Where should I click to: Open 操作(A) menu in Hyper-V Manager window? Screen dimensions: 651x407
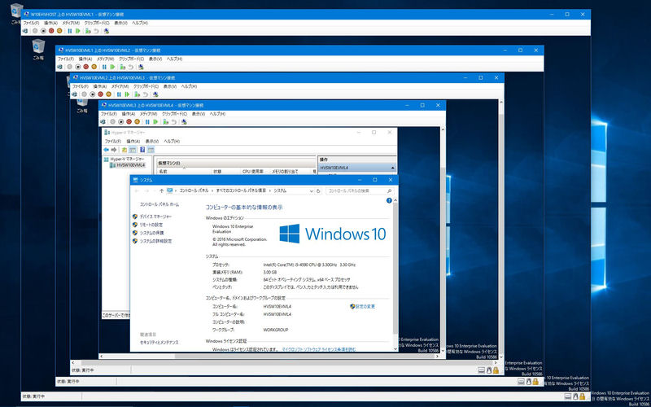pyautogui.click(x=133, y=141)
